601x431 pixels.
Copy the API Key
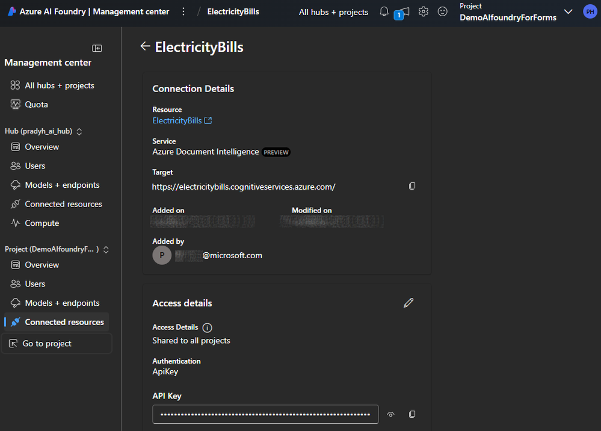(412, 414)
